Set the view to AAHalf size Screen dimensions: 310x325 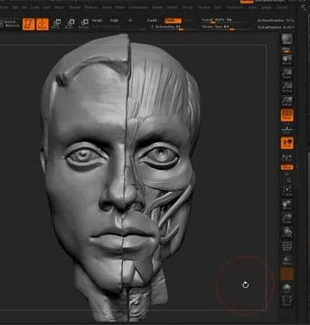(287, 101)
